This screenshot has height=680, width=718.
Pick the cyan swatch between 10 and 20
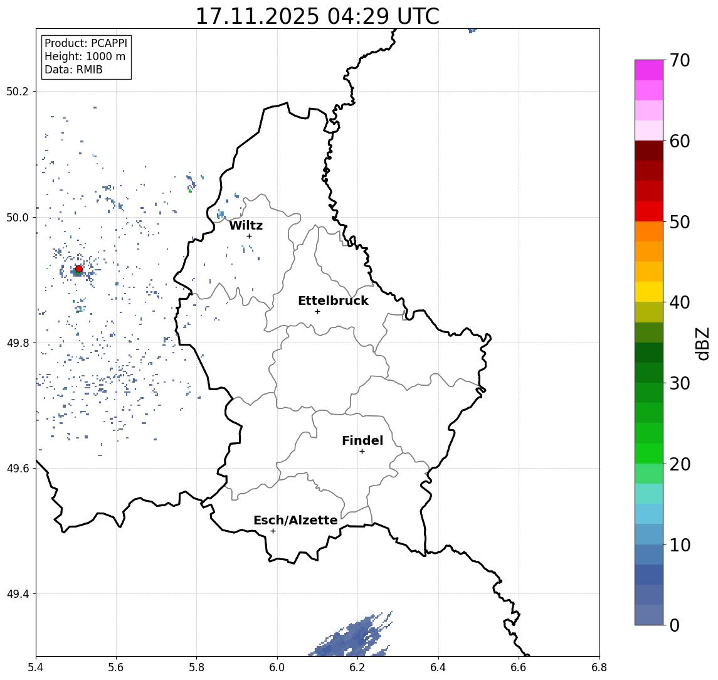tap(649, 514)
